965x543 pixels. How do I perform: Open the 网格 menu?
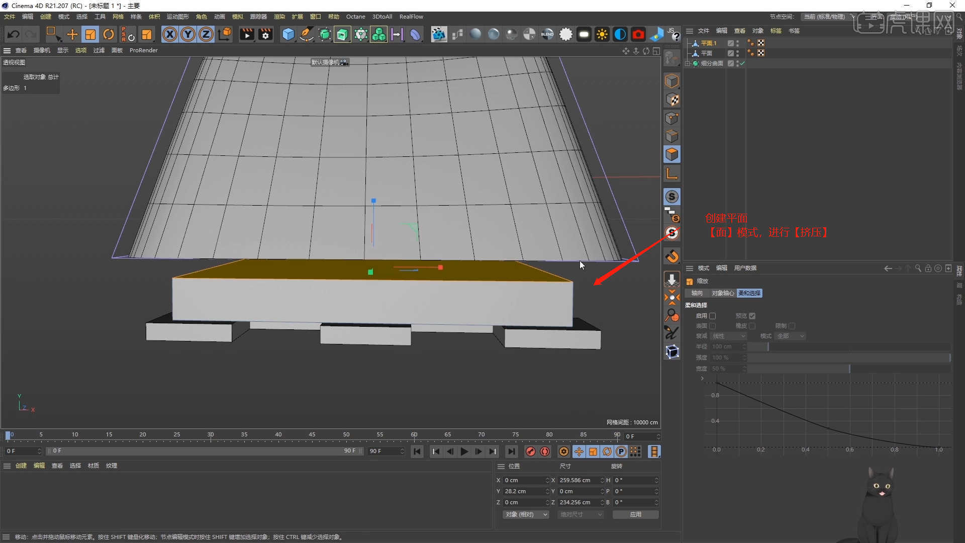(x=118, y=17)
